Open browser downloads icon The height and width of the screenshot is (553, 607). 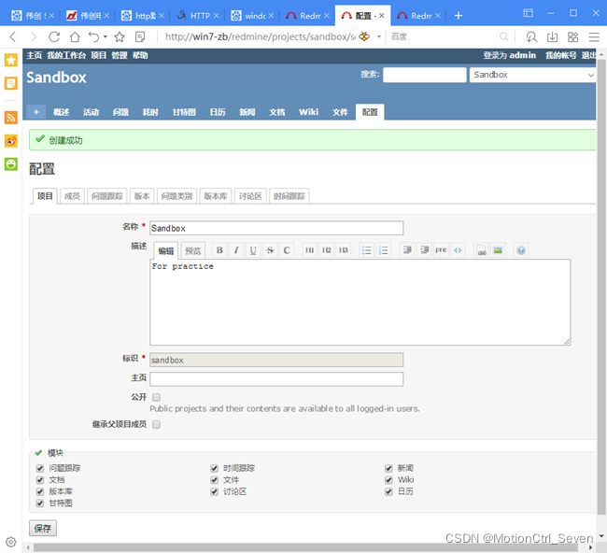[552, 36]
